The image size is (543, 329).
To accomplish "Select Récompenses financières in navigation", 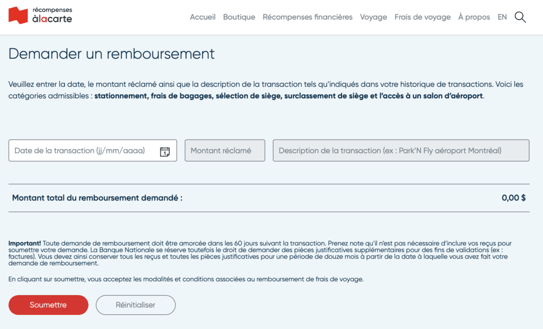I will 308,17.
